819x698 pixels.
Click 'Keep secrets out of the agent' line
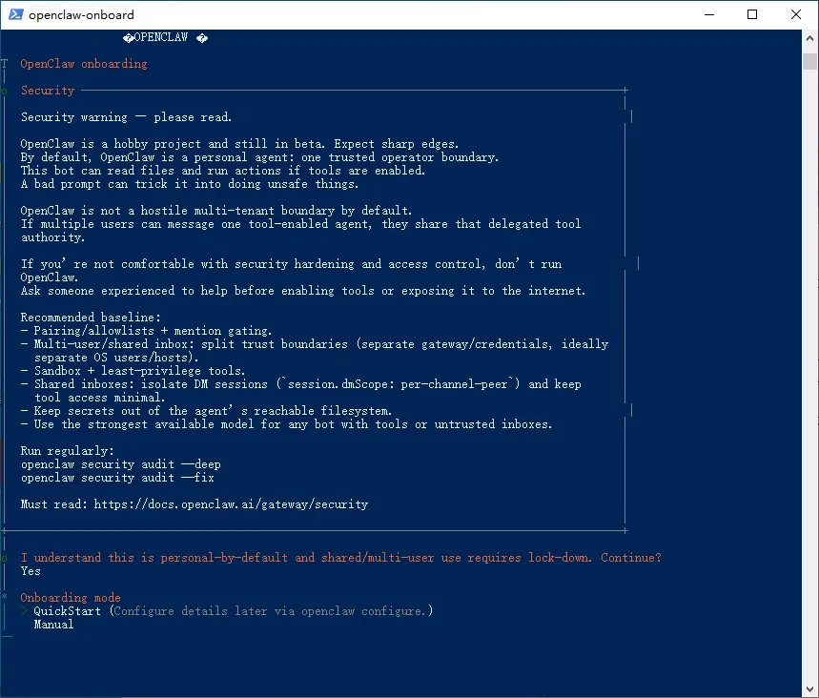(x=206, y=411)
